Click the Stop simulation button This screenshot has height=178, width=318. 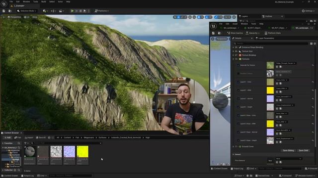point(80,11)
